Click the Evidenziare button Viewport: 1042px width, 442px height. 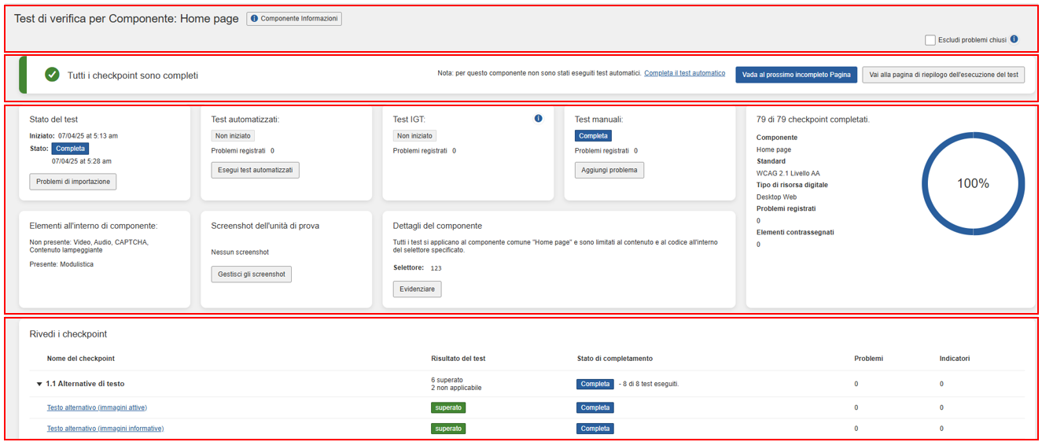click(x=417, y=289)
